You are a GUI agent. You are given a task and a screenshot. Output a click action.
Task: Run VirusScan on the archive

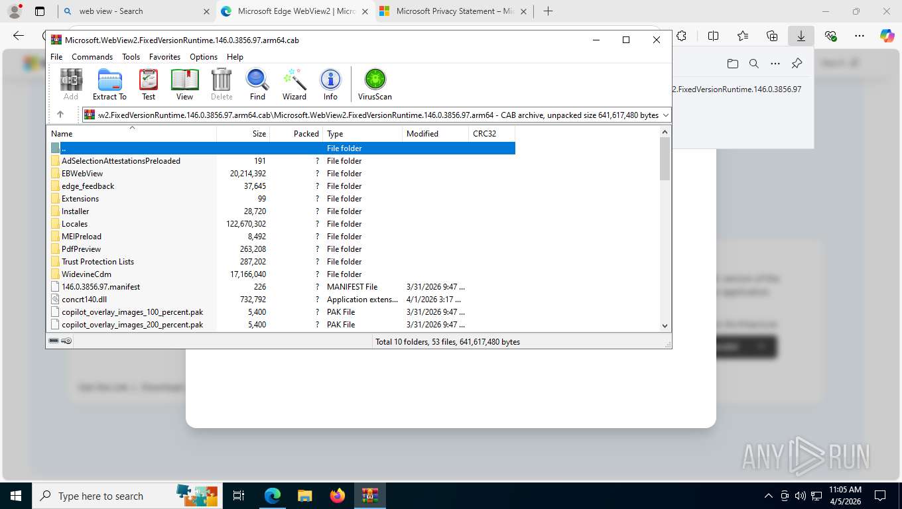375,84
